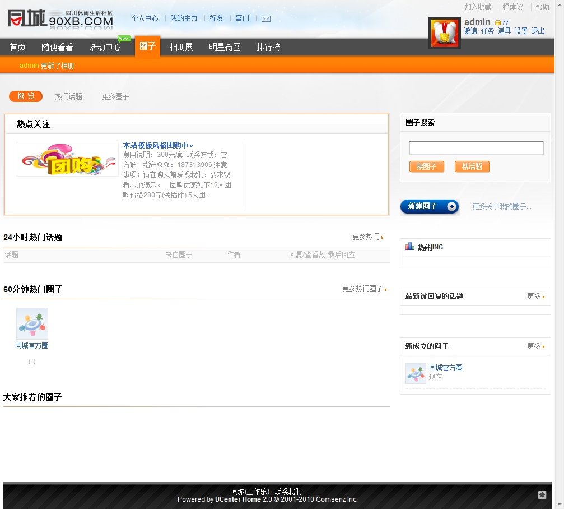Click the 来自圈子 column header
The width and height of the screenshot is (564, 509).
coord(179,254)
